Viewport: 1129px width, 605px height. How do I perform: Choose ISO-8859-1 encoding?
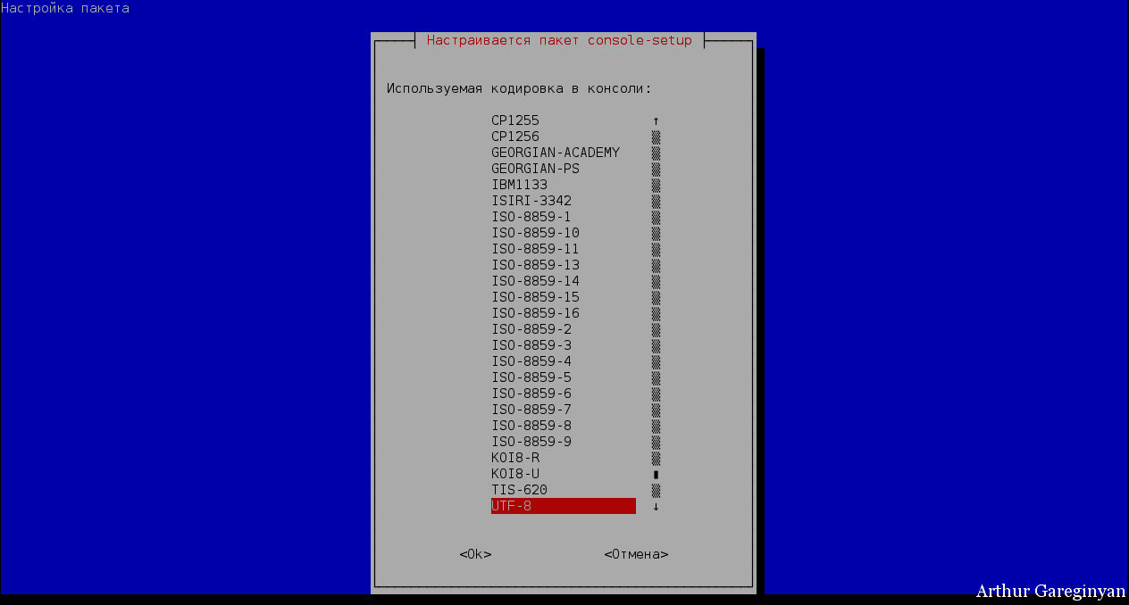531,217
